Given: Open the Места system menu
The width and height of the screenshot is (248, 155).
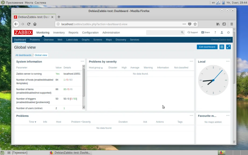Looking at the screenshot, I should coord(29,2).
